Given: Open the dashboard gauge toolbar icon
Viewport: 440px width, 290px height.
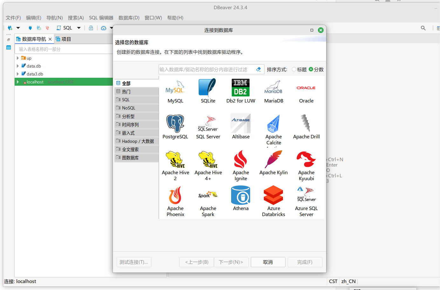Looking at the screenshot, I should (x=104, y=28).
